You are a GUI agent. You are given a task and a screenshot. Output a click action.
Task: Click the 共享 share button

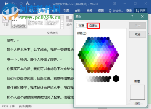click(141, 11)
